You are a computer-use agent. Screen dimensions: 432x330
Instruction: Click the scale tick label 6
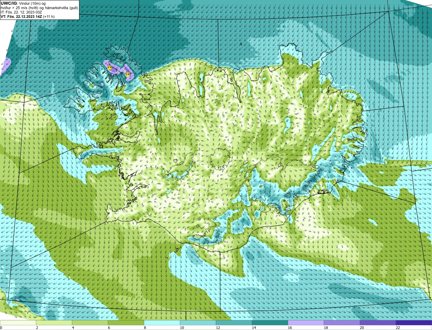[109, 328]
